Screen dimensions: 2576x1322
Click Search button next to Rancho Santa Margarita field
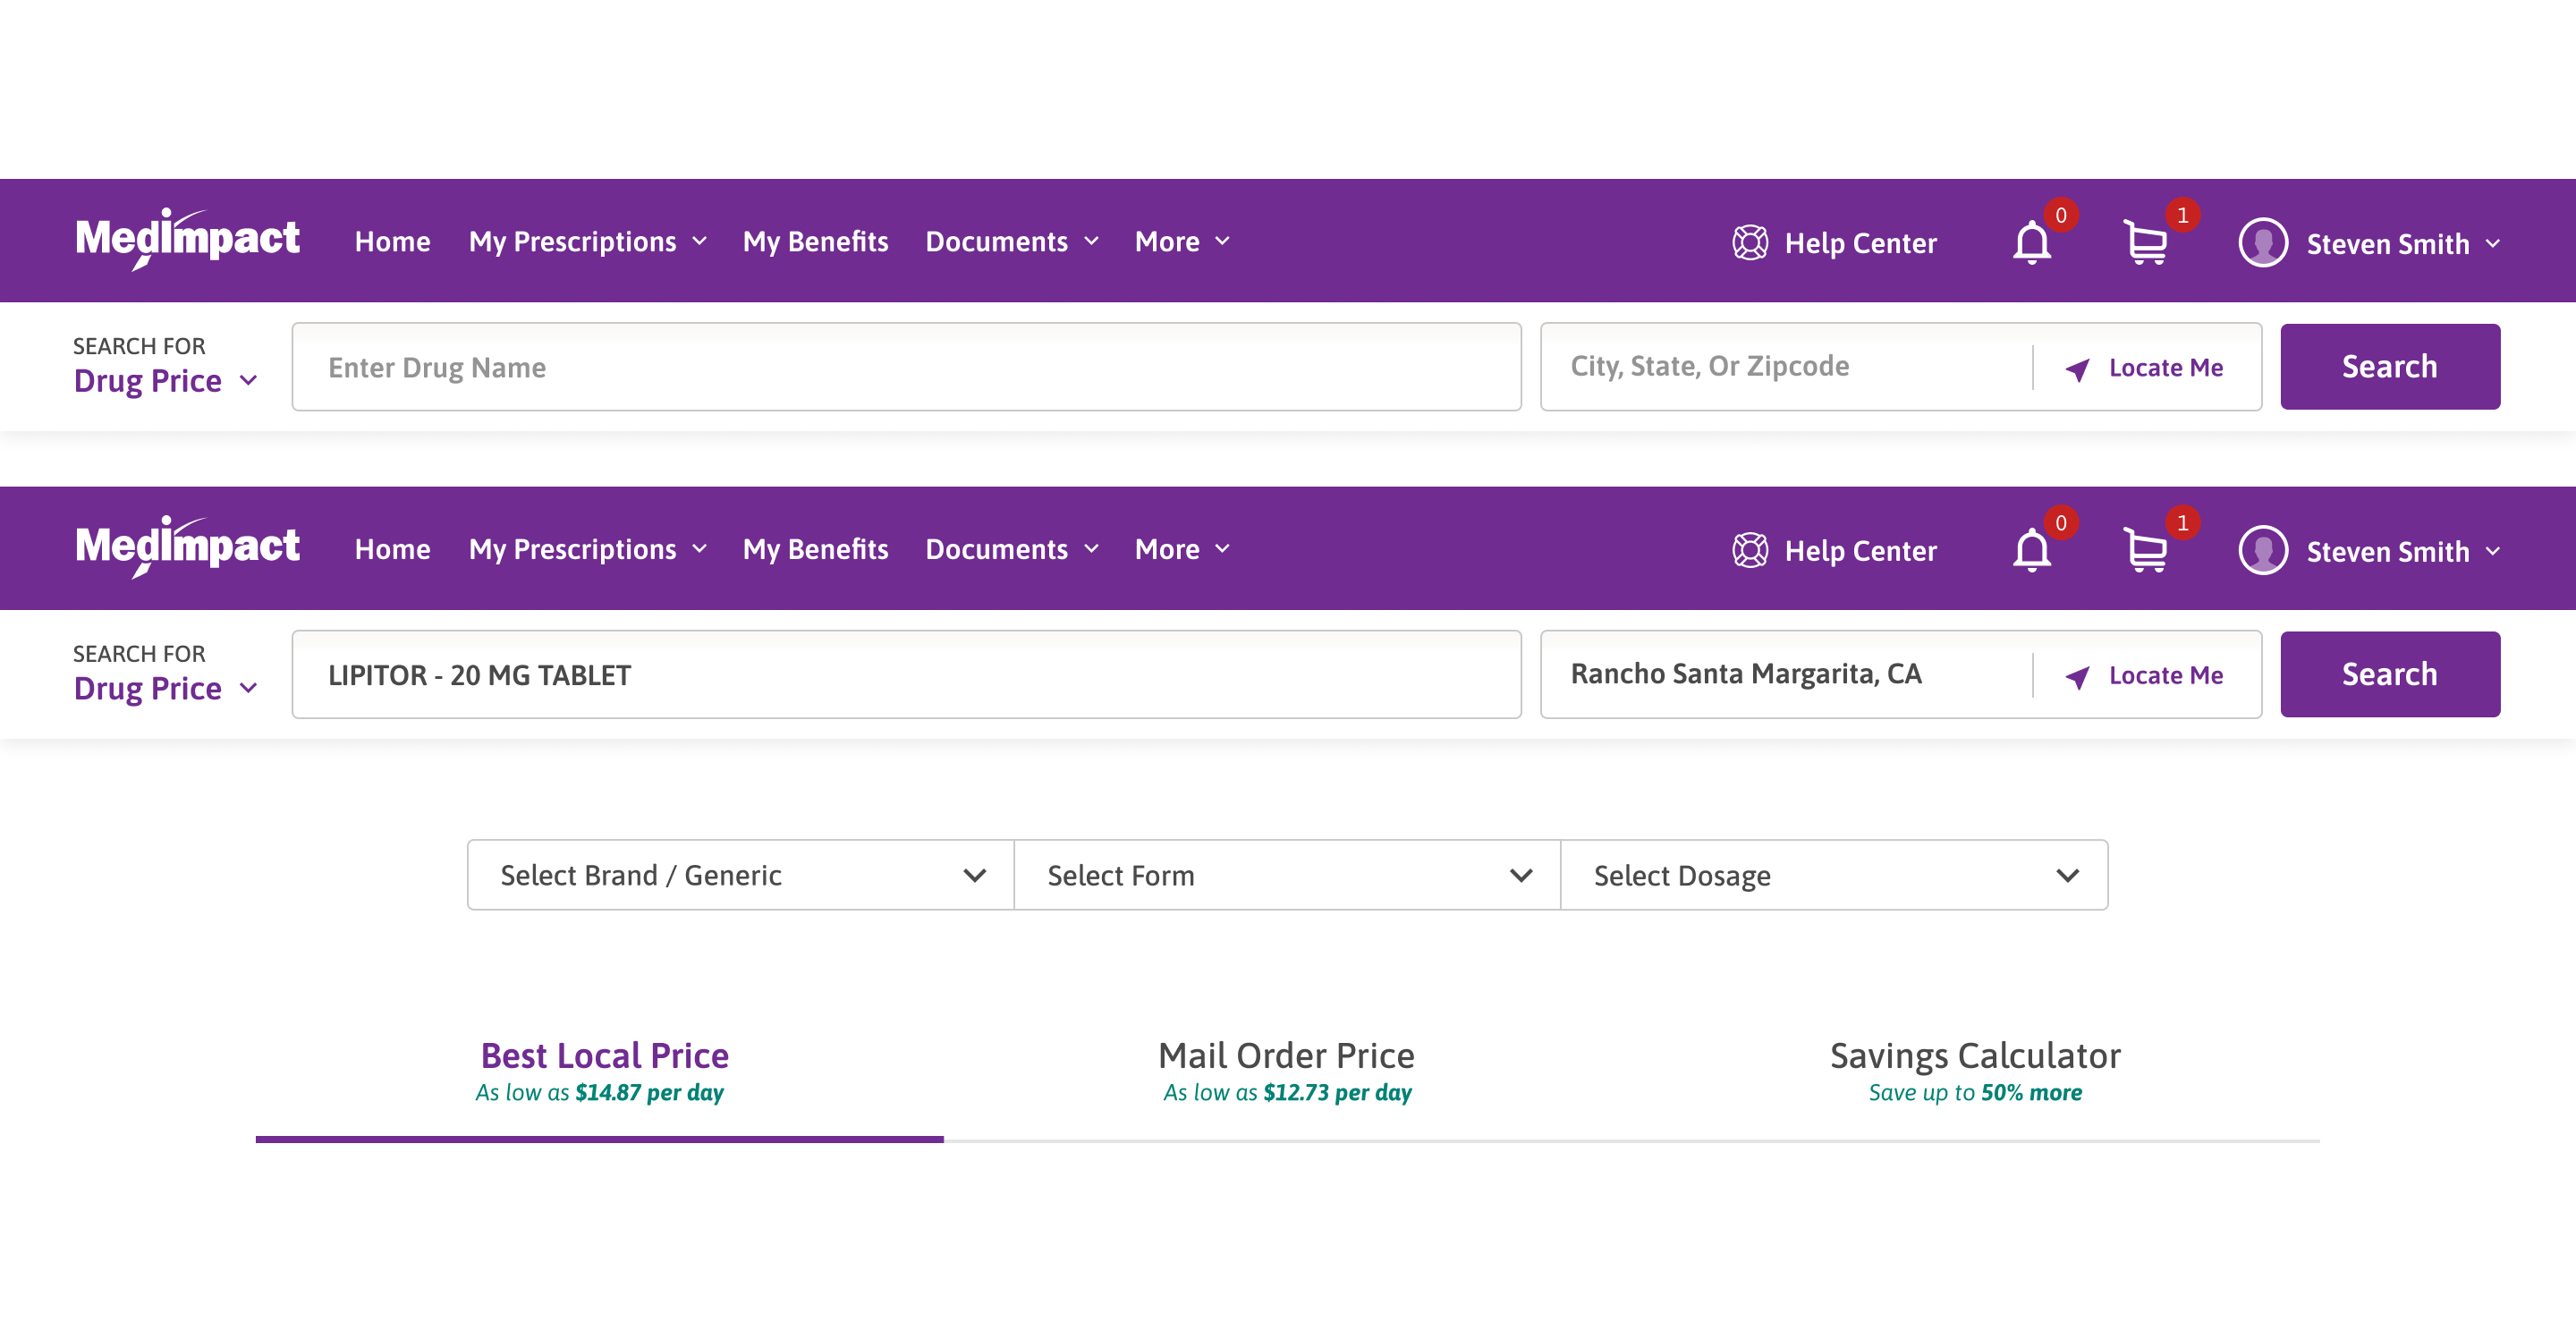tap(2390, 675)
